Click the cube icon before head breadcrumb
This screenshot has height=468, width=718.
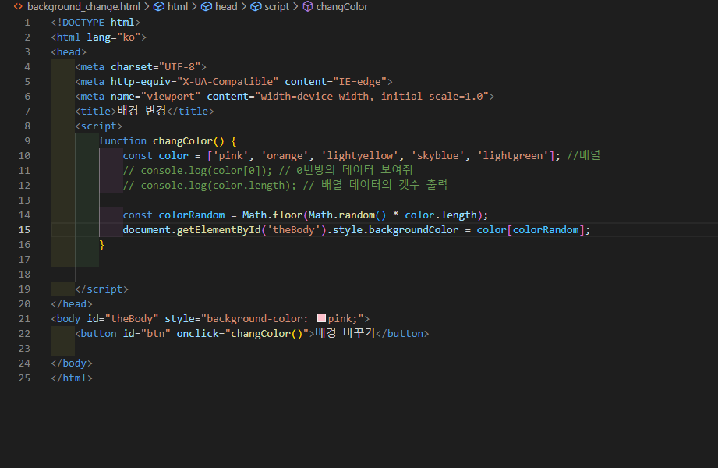pos(207,7)
